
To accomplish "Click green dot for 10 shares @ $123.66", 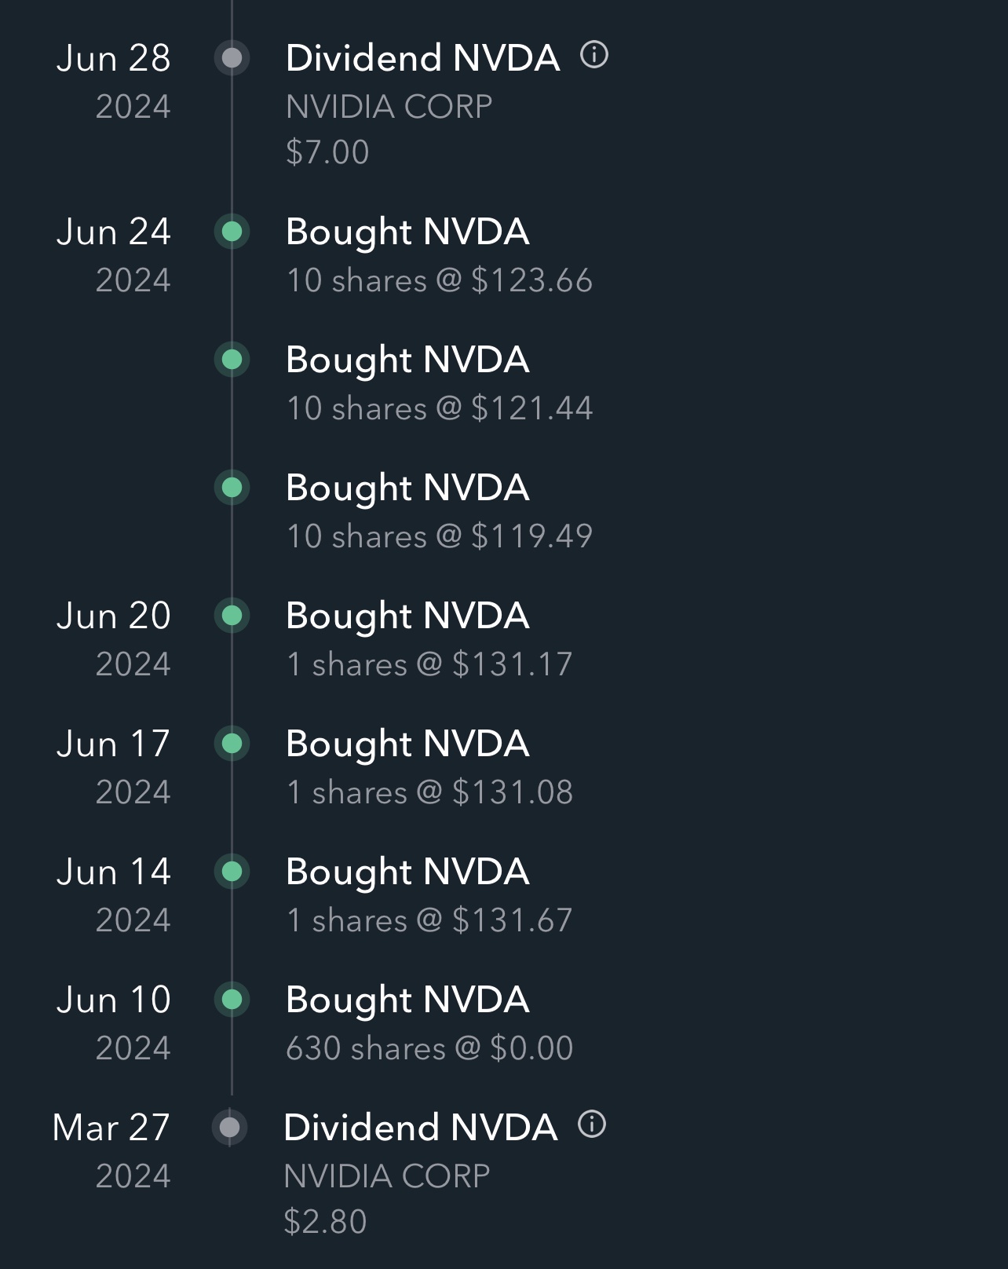I will [232, 232].
